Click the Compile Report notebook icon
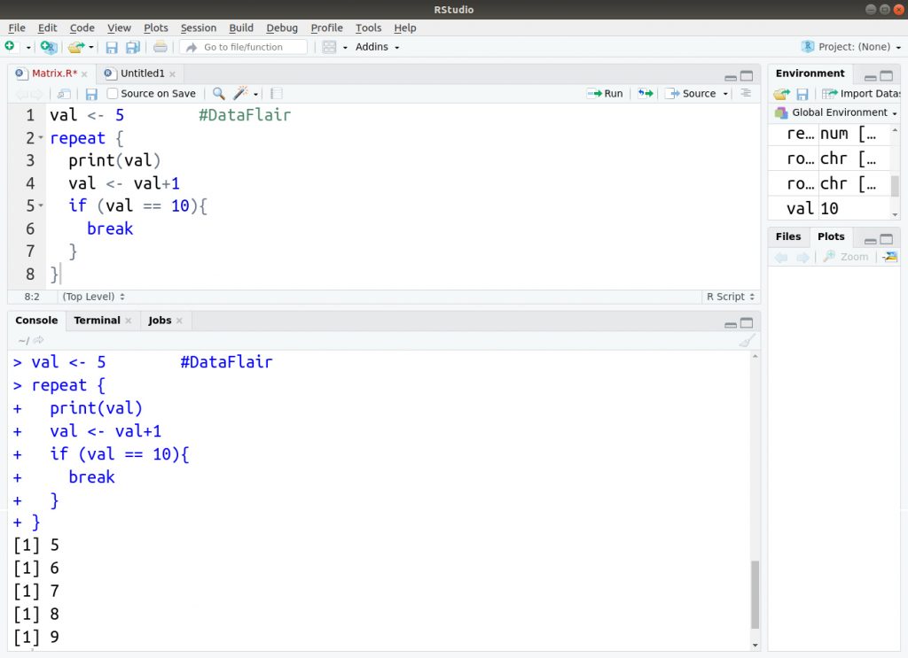 click(277, 93)
